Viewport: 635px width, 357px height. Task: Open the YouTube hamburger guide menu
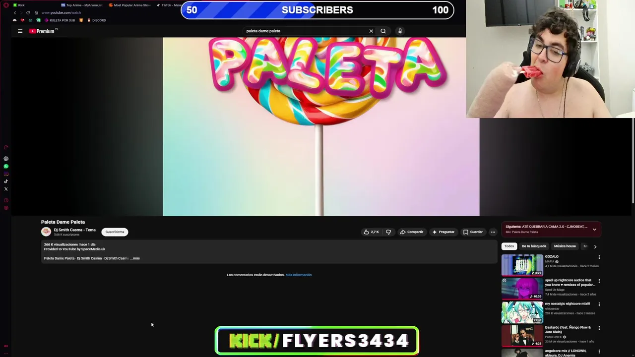[20, 31]
